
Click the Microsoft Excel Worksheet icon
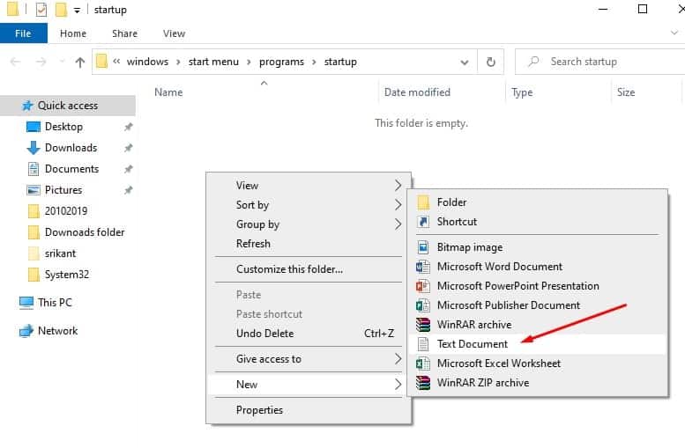click(x=421, y=364)
